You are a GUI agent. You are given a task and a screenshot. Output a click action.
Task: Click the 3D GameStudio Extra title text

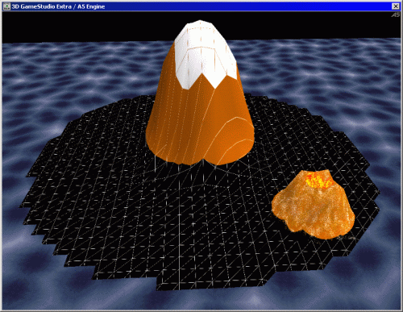tap(42, 6)
